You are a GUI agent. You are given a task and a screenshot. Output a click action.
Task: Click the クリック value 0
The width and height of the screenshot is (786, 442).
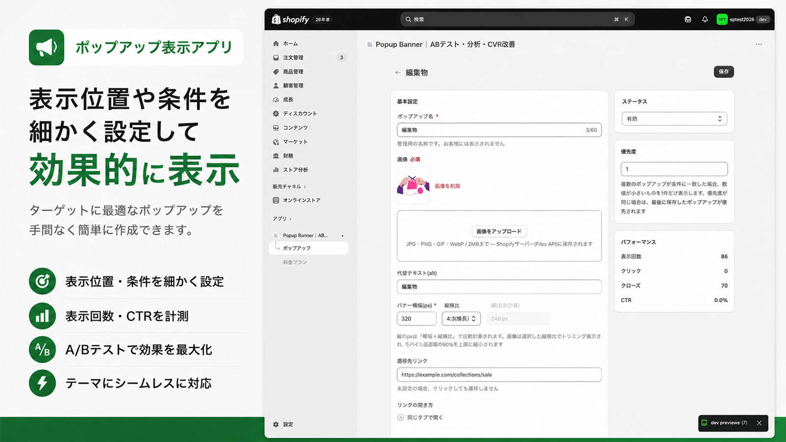point(726,271)
